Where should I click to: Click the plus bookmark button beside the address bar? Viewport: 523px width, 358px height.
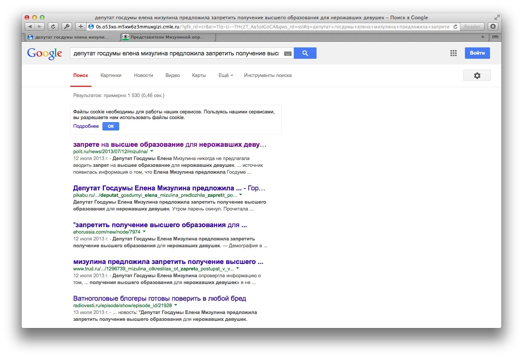pos(80,27)
